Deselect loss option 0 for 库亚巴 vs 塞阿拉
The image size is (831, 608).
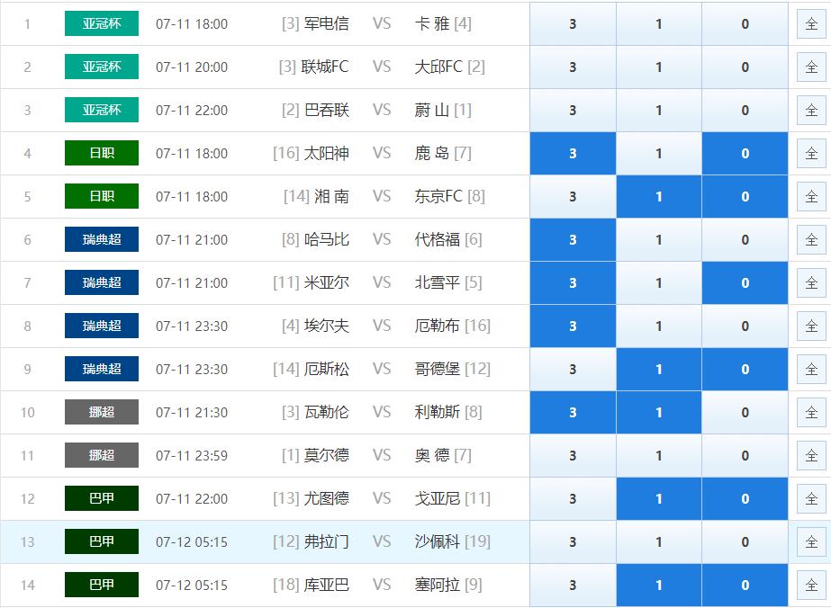[x=745, y=586]
